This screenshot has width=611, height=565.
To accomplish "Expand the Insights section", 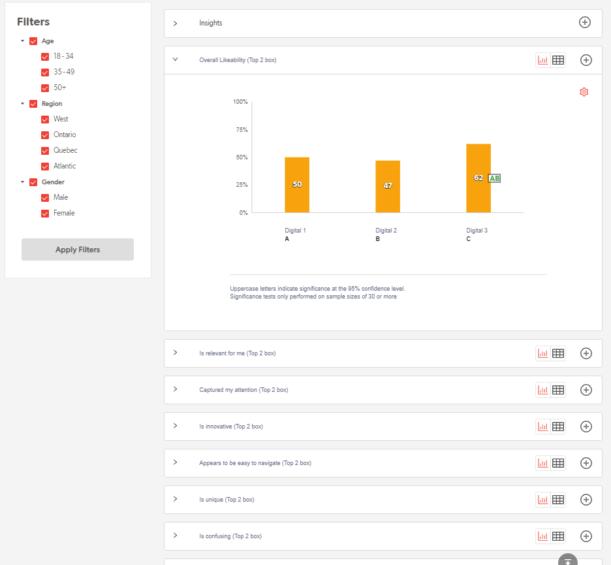I will pos(175,24).
